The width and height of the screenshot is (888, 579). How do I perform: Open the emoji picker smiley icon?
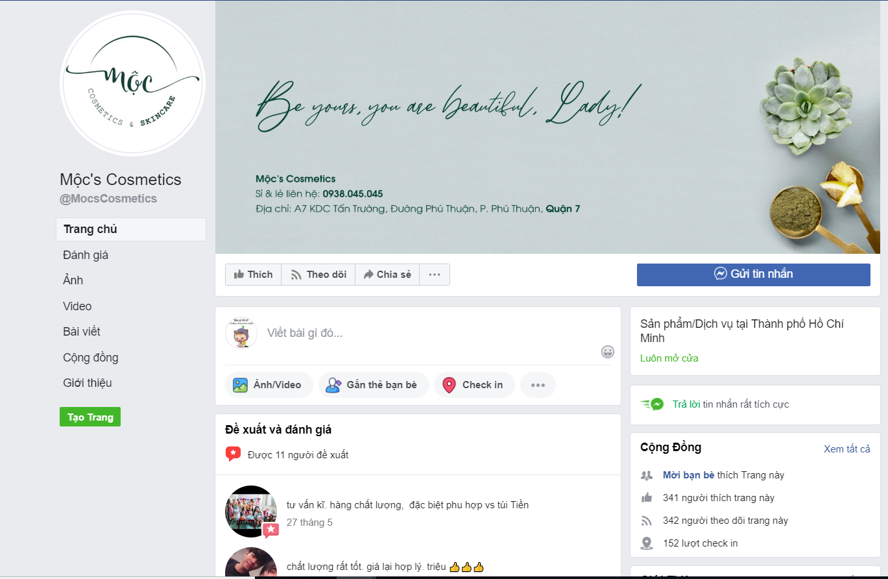[608, 352]
